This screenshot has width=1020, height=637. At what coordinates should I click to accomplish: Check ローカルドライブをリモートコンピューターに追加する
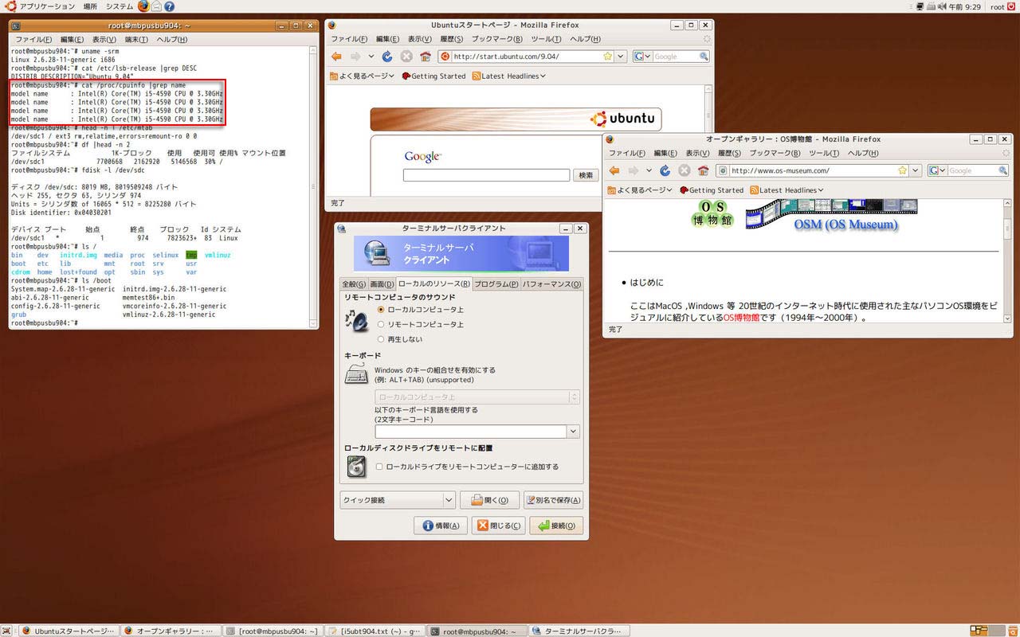point(379,467)
